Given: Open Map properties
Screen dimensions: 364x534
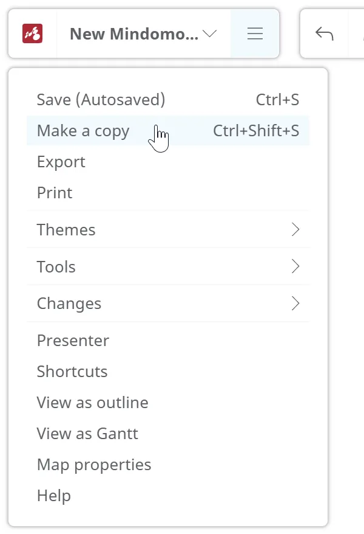Looking at the screenshot, I should point(94,465).
